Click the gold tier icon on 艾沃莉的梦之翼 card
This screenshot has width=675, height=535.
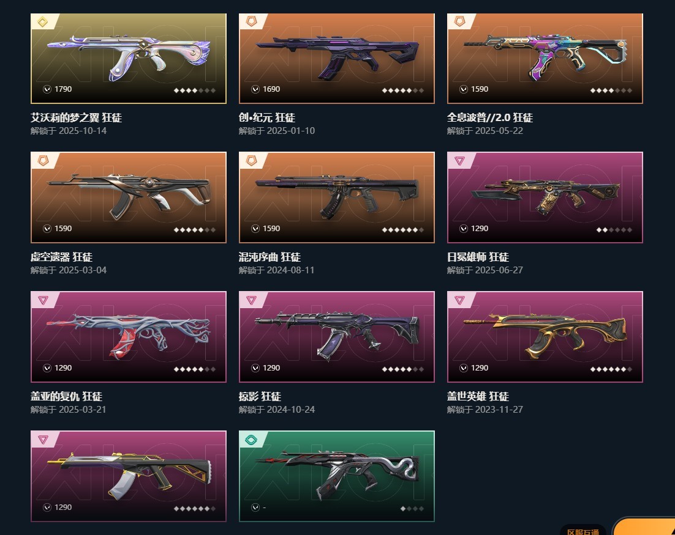[x=43, y=21]
